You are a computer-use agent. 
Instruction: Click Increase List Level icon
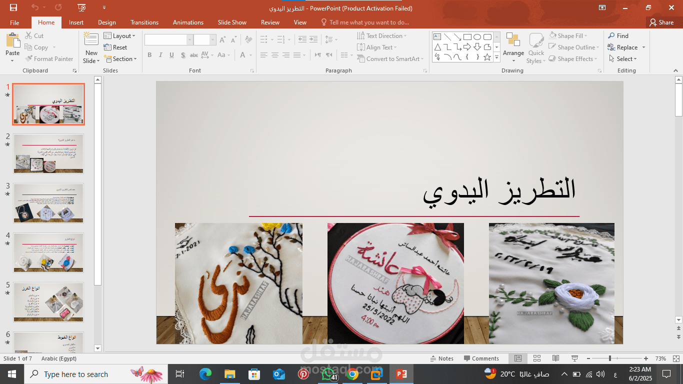[x=313, y=39]
